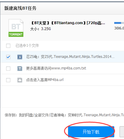
Task: Select the file name 点击进入高清MP4ba.url
Action: tap(45, 80)
